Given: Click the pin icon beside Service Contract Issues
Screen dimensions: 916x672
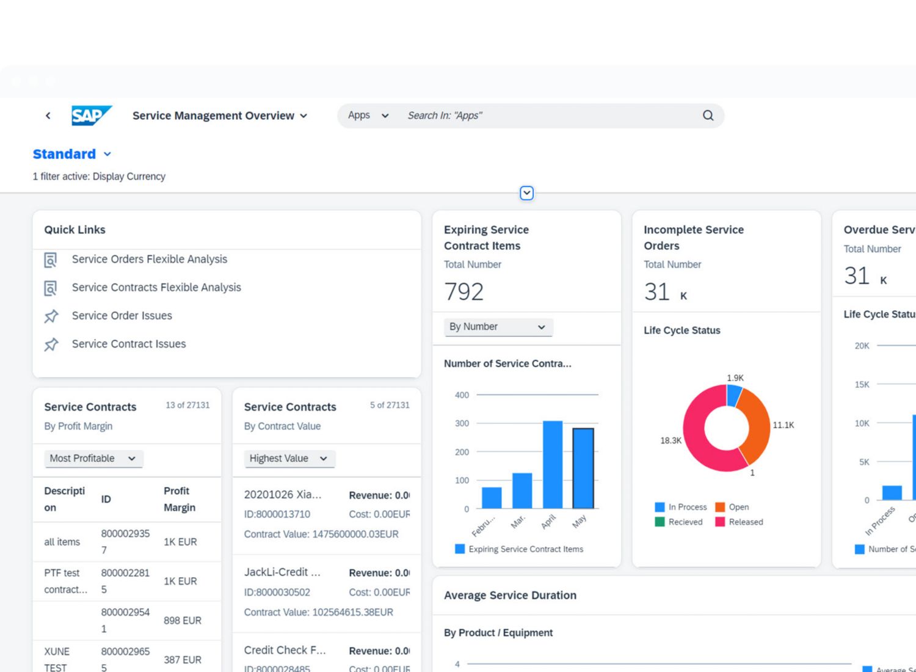Looking at the screenshot, I should point(51,345).
